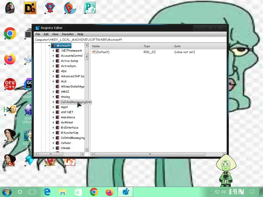
Task: Select the (Default) registry value
Action: (x=103, y=52)
